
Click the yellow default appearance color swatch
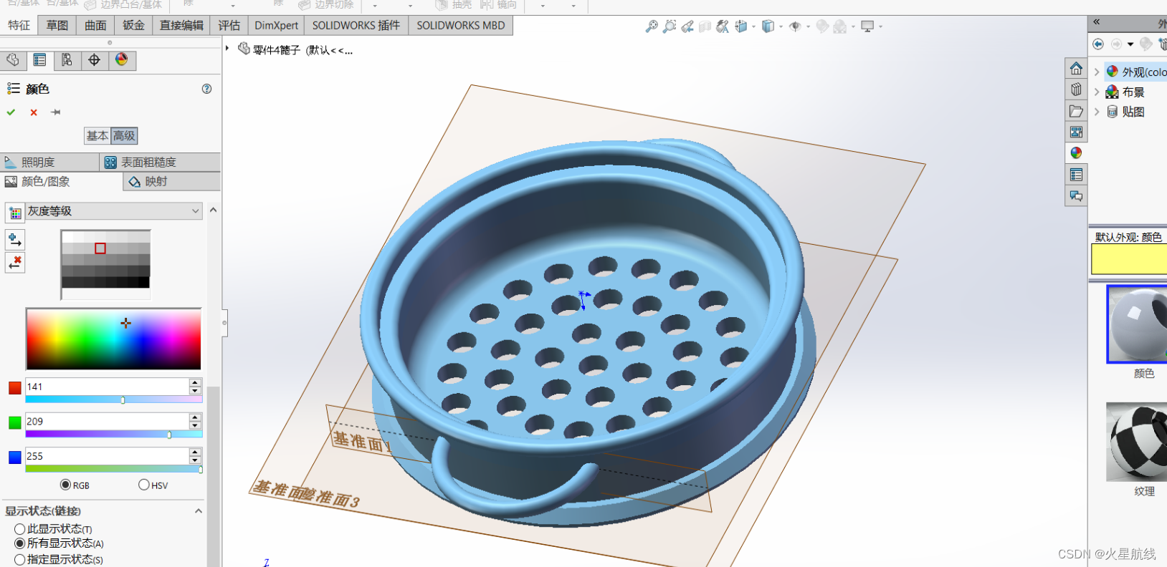1129,259
